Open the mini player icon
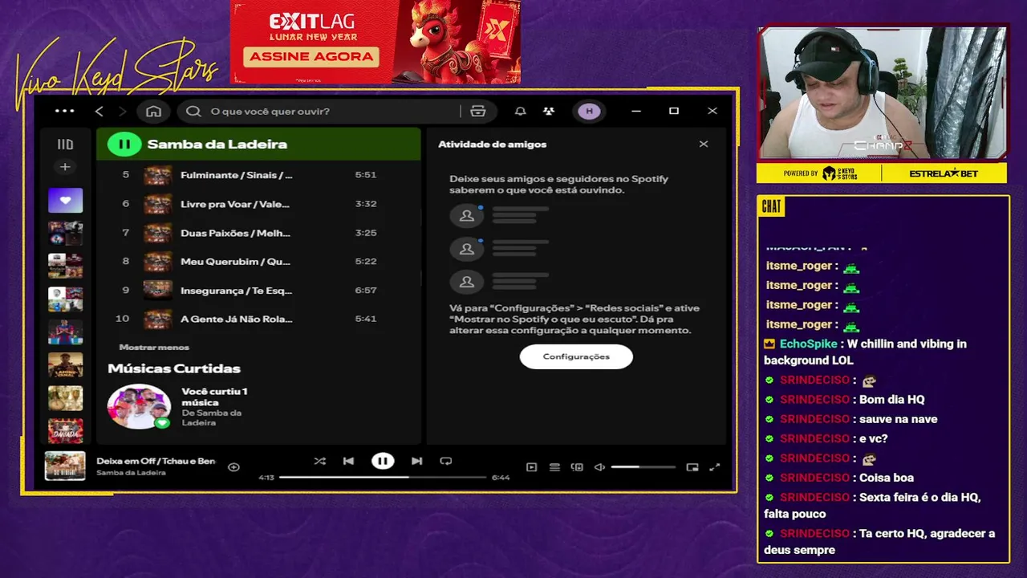 click(x=692, y=466)
